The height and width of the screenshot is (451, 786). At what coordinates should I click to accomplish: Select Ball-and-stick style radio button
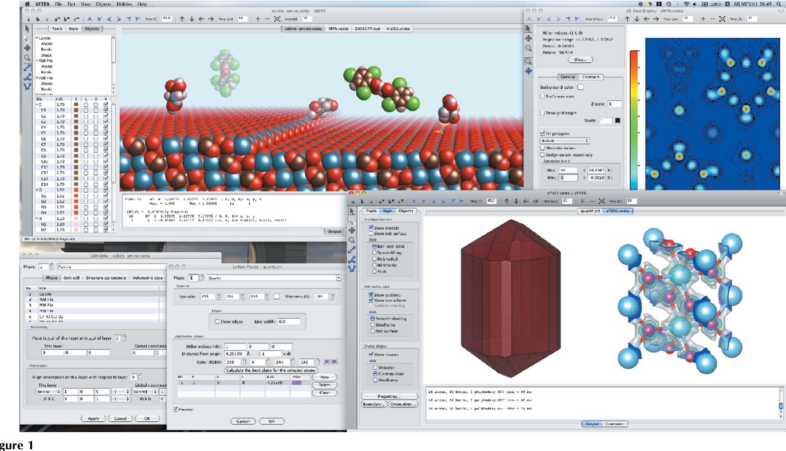coord(375,246)
